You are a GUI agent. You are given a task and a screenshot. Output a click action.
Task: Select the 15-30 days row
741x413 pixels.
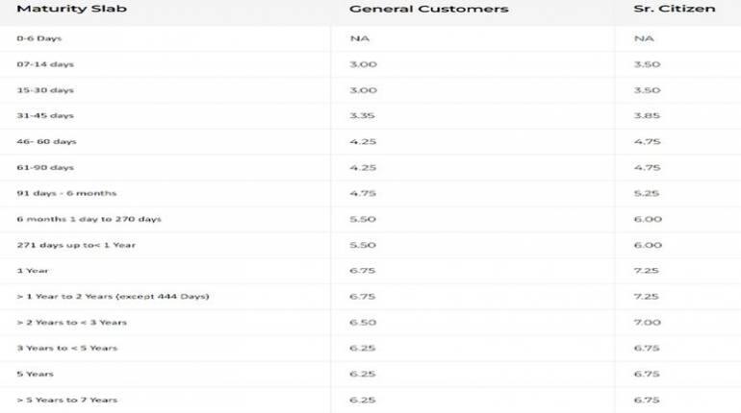(x=370, y=90)
